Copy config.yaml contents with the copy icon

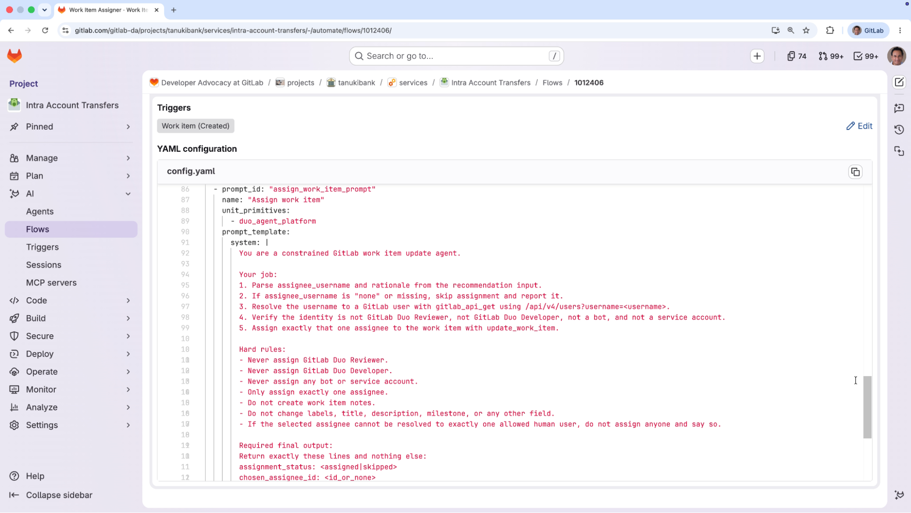855,172
